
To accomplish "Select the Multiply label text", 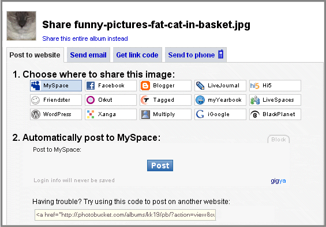I will point(164,114).
